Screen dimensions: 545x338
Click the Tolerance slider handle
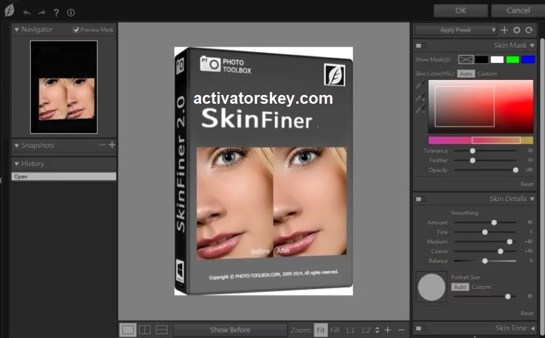click(x=473, y=151)
